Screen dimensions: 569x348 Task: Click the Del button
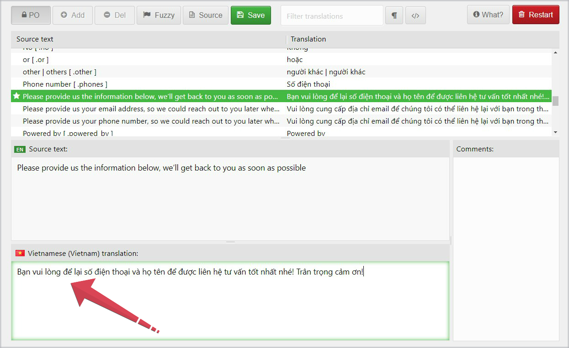(x=115, y=15)
